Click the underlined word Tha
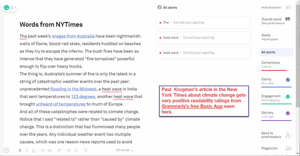The height and width of the screenshot is (156, 300). (x=23, y=36)
